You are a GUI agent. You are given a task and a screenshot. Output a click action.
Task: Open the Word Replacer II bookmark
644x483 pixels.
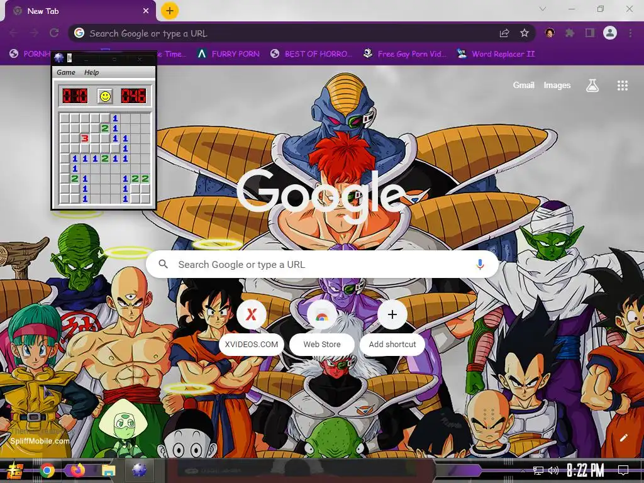496,54
